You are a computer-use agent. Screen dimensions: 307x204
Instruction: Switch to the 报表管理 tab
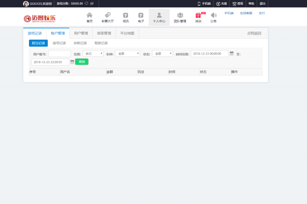tap(104, 33)
